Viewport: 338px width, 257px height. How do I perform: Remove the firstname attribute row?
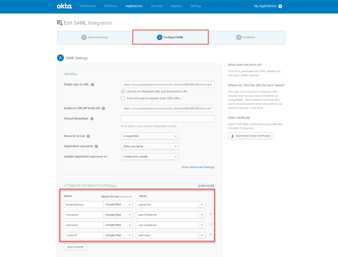211,214
